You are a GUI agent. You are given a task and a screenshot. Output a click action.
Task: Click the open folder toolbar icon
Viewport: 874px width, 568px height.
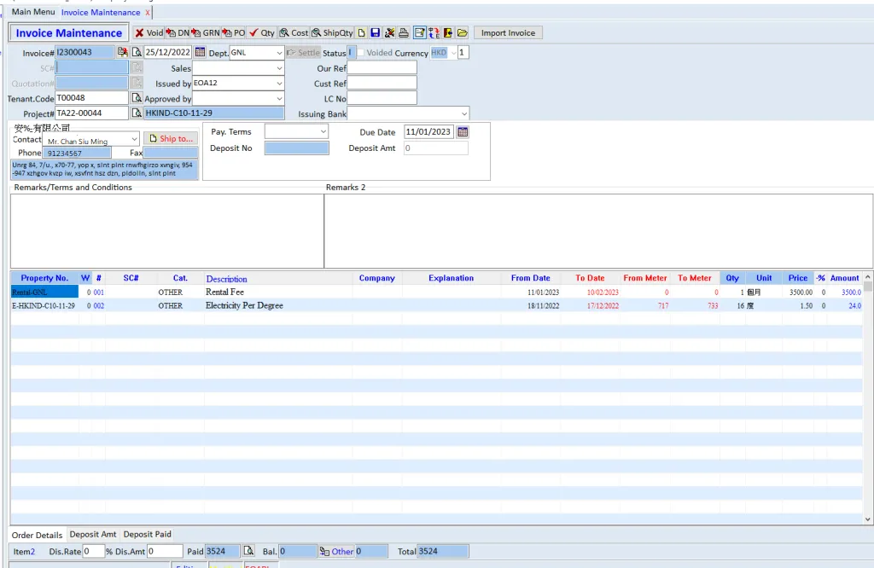[463, 33]
